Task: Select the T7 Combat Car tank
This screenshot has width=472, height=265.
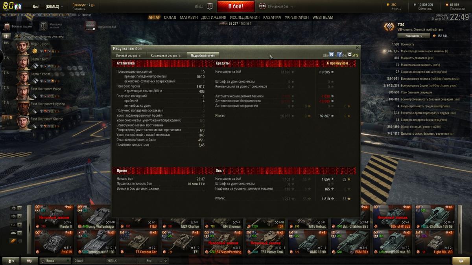Action: [138, 242]
